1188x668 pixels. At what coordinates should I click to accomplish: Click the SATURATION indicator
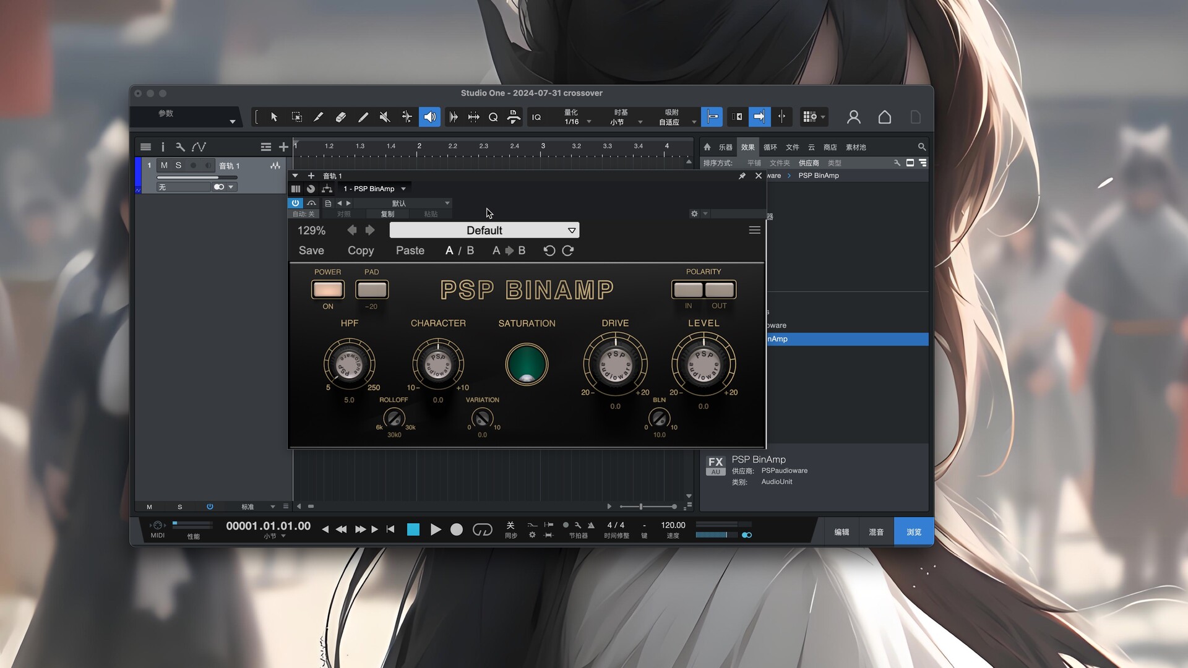coord(527,365)
